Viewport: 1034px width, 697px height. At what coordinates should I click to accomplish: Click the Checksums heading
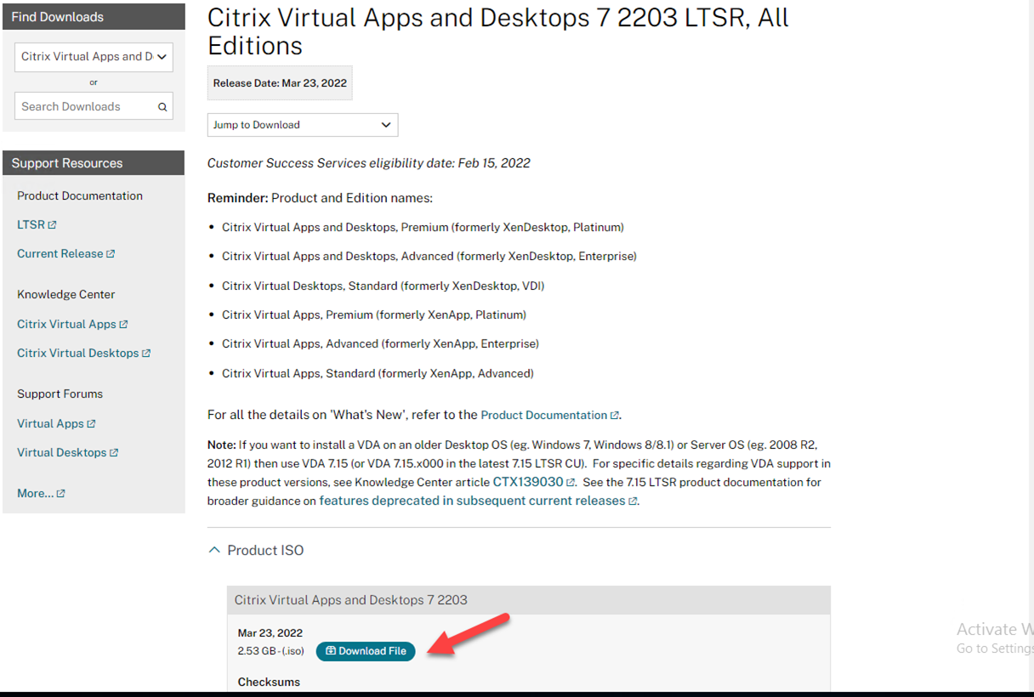click(269, 683)
